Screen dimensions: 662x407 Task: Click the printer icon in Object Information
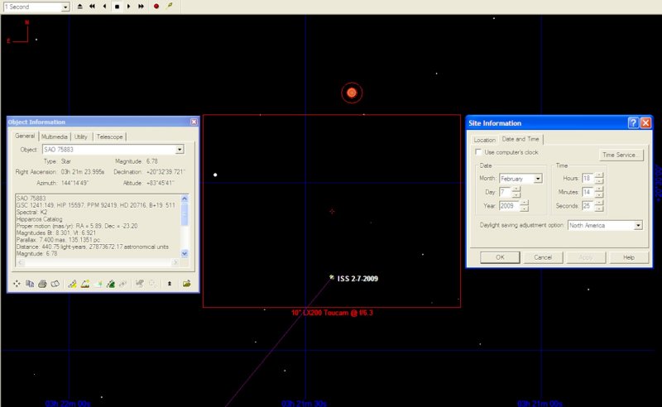pyautogui.click(x=42, y=284)
